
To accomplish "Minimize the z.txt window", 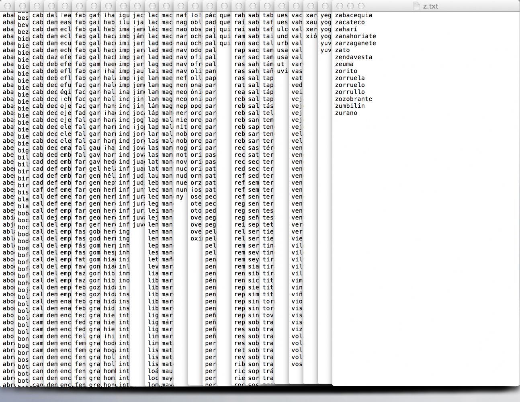I will (350, 6).
